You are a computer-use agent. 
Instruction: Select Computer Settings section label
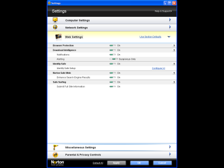pyautogui.click(x=77, y=21)
